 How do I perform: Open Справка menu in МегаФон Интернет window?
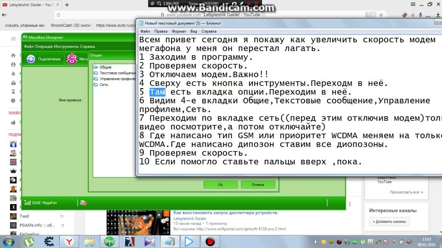click(87, 46)
